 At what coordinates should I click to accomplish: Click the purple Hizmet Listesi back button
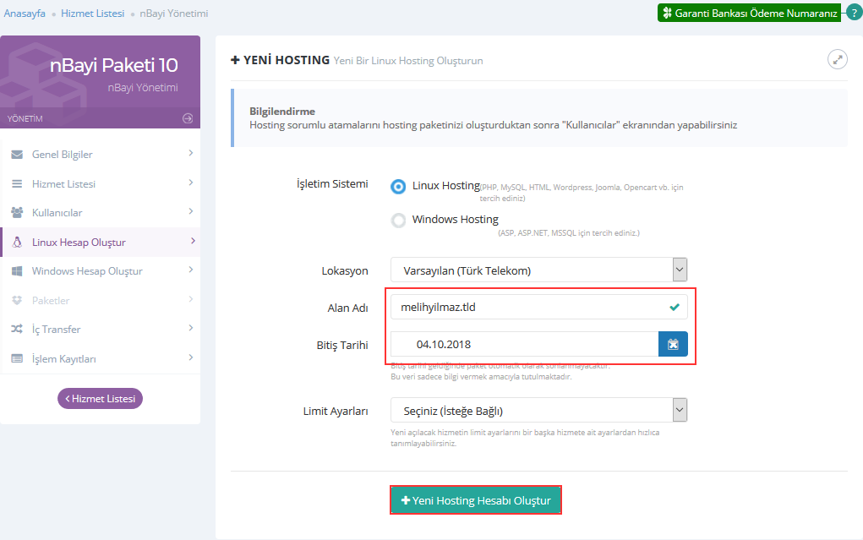click(100, 399)
